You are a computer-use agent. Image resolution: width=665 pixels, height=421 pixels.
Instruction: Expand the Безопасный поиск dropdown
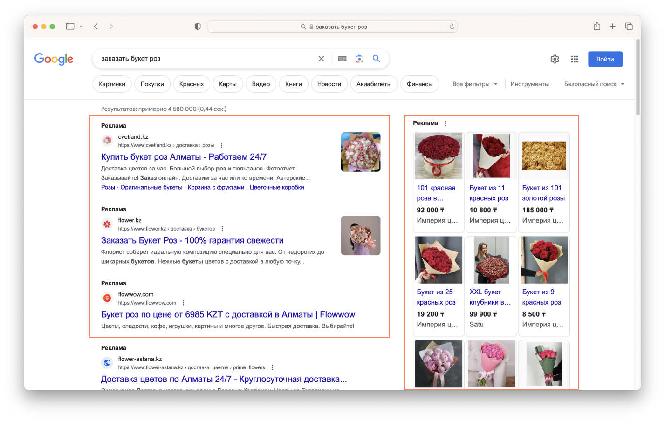[x=594, y=84]
